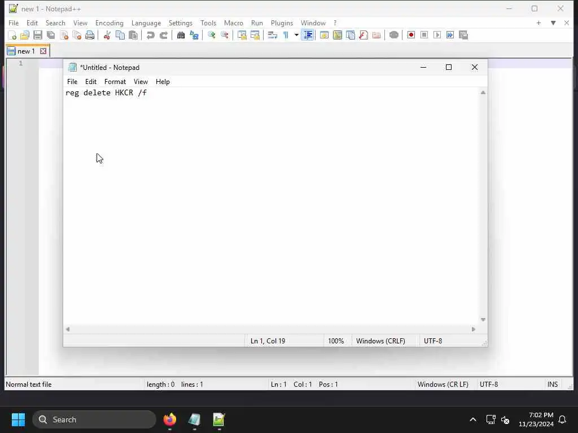Open Notepad++ View menu
The width and height of the screenshot is (578, 433).
click(80, 23)
